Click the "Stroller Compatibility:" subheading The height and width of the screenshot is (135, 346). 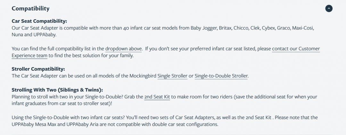38,69
